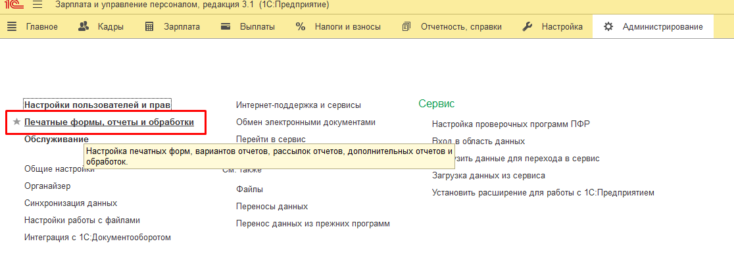Open the Органайзер settings
The image size is (734, 256).
click(47, 186)
